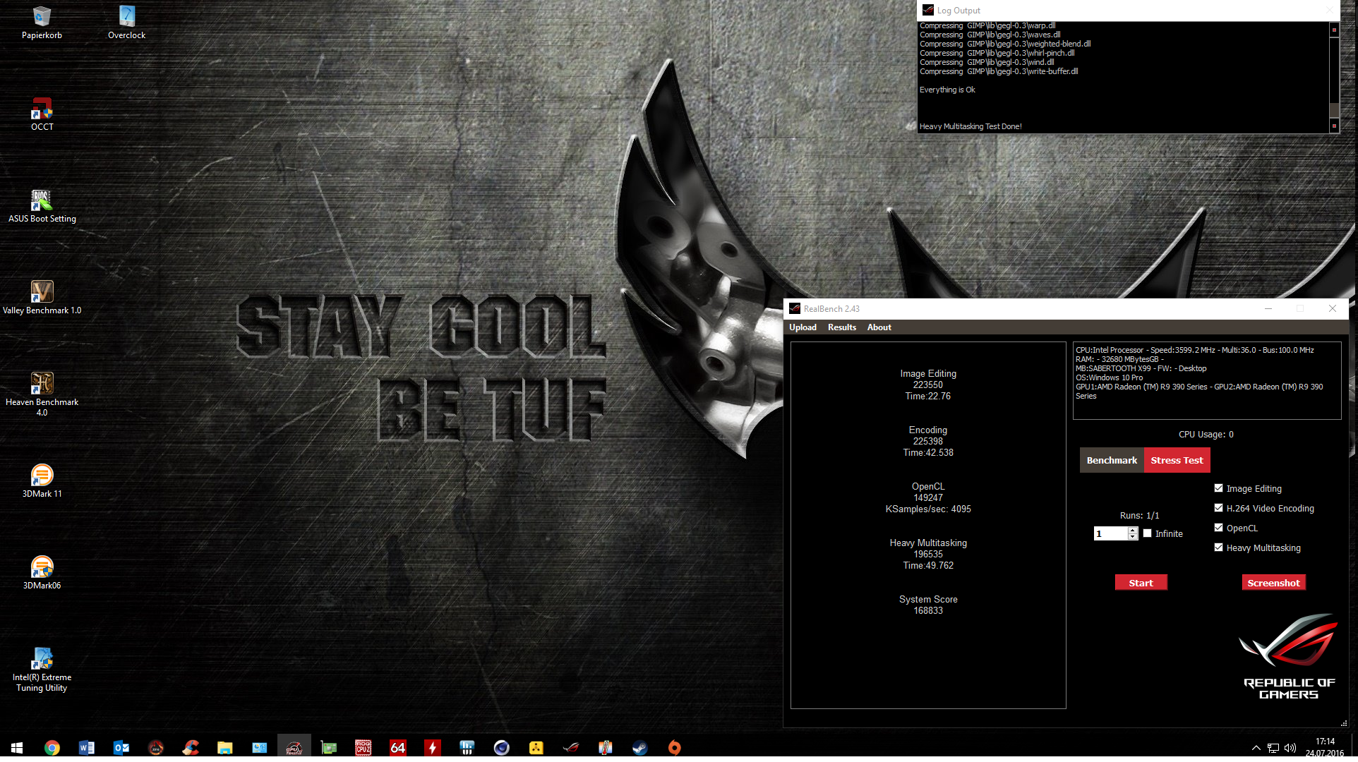The width and height of the screenshot is (1358, 762).
Task: Uncheck the Heavy Multitasking test
Action: tap(1218, 547)
